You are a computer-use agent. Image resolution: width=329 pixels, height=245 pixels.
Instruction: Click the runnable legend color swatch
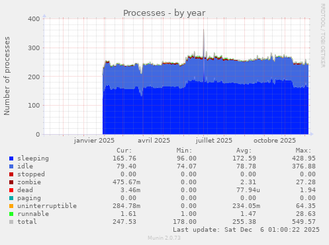coord(11,214)
